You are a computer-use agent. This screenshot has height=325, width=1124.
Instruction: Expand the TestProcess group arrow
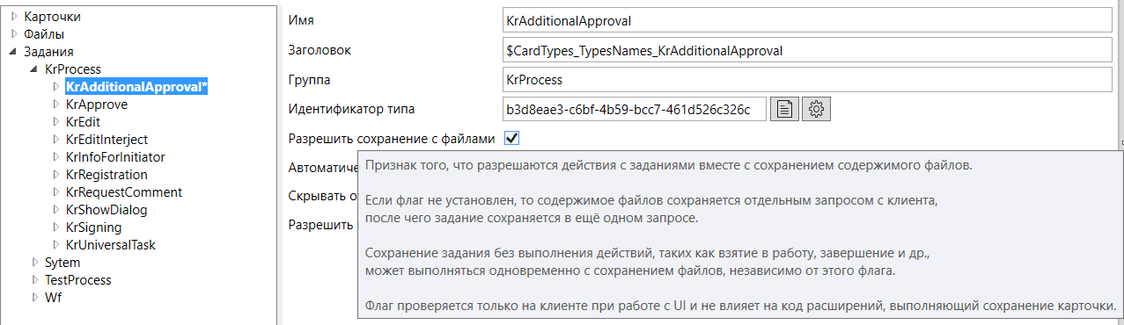(35, 280)
